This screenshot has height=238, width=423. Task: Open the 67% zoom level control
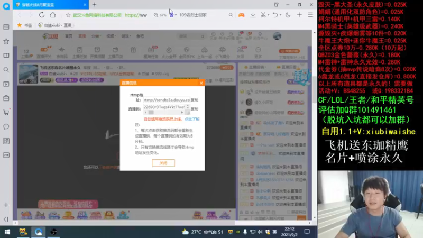160,15
